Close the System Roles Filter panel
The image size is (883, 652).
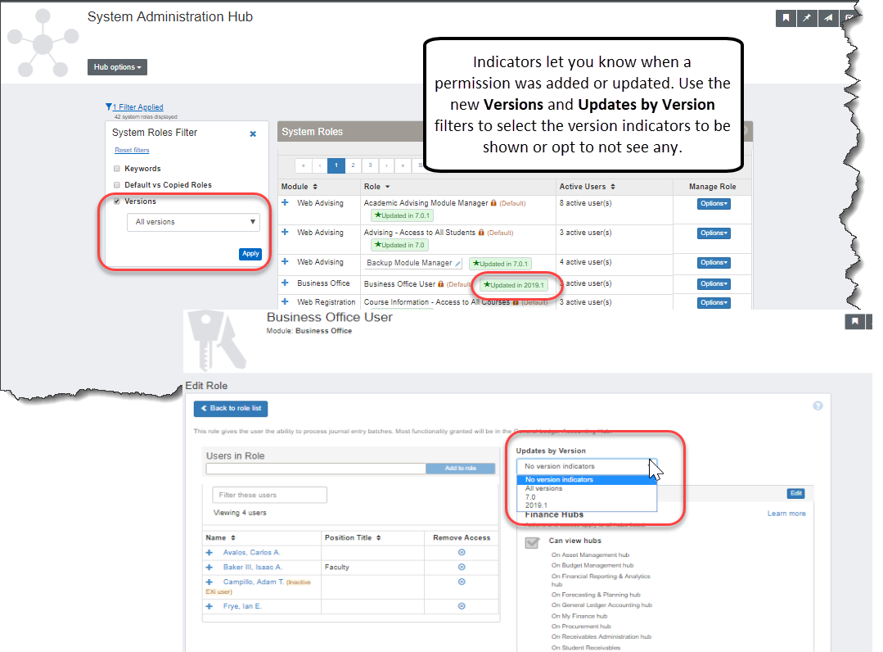point(253,134)
